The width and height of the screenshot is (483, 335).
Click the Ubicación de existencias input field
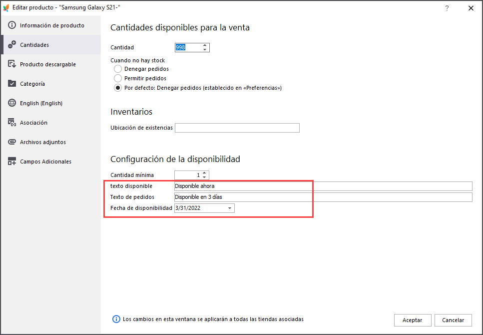coord(237,128)
